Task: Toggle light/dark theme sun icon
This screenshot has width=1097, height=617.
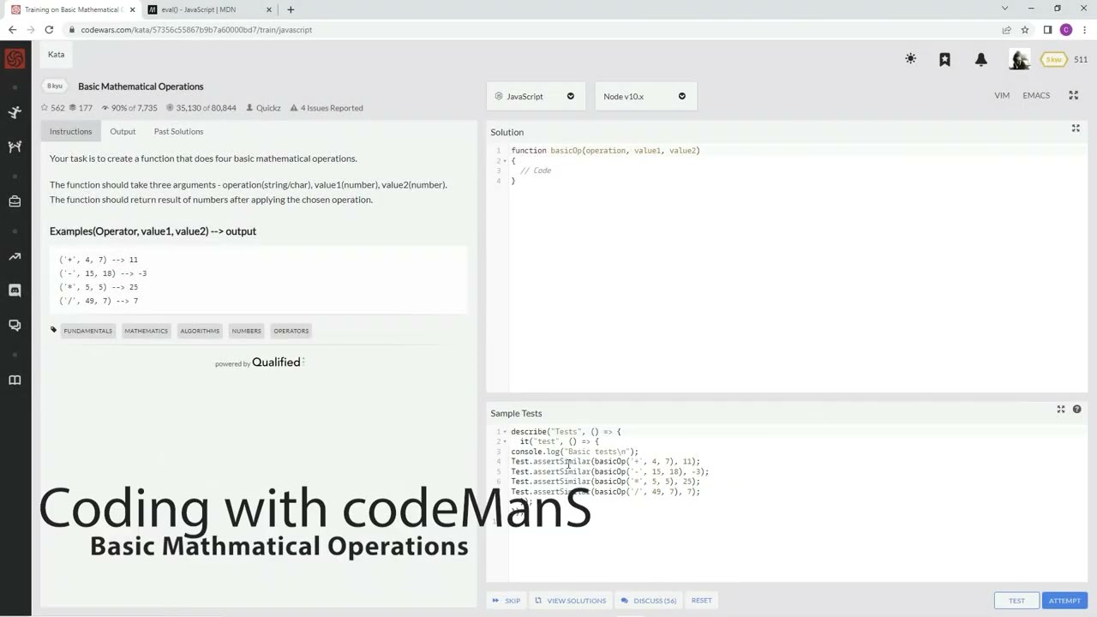Action: click(x=910, y=59)
